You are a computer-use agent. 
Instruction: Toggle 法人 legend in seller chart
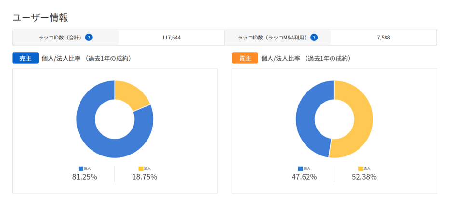[145, 168]
